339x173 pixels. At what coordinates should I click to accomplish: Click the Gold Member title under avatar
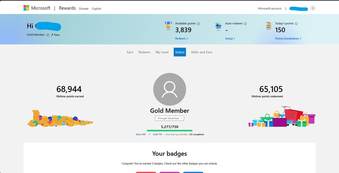coord(169,111)
